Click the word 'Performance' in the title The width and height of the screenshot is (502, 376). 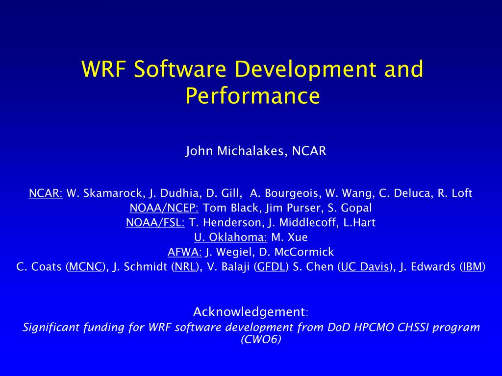coord(252,95)
